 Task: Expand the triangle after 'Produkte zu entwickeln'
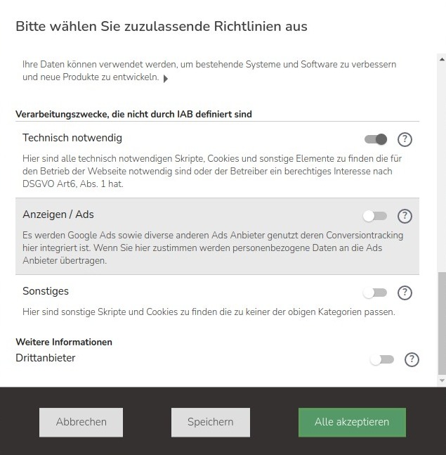tap(166, 79)
